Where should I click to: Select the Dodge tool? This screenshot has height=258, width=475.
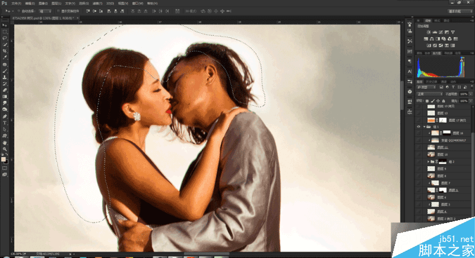click(x=5, y=109)
